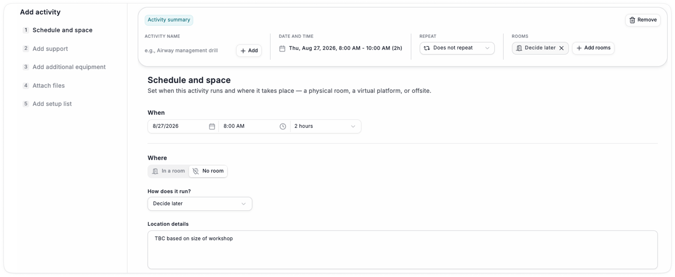
Task: Open the How does it run dropdown
Action: 200,204
